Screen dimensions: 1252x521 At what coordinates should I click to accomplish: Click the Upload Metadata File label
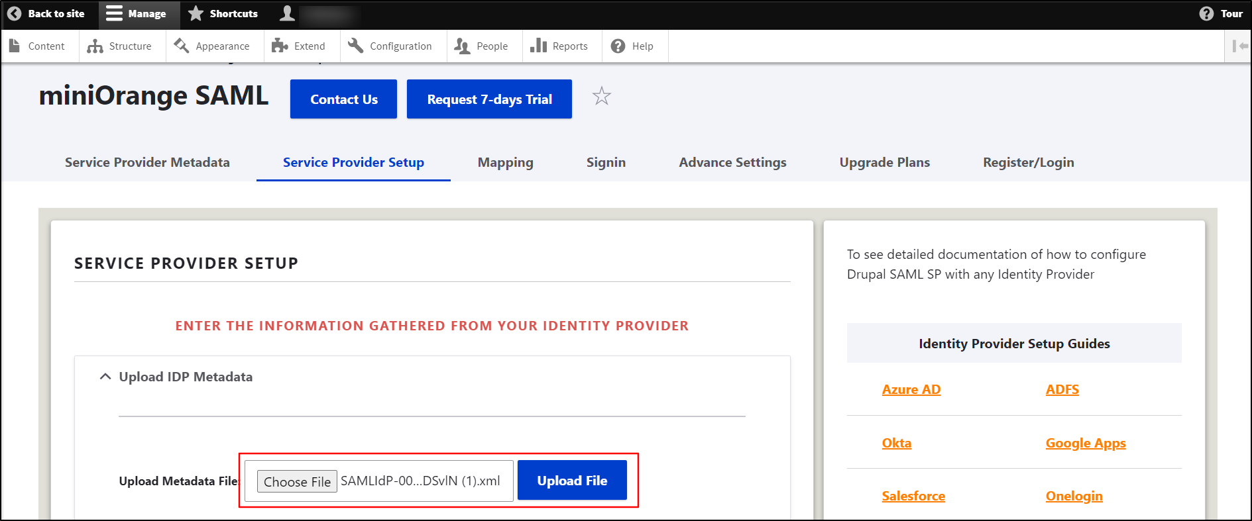[x=179, y=481]
